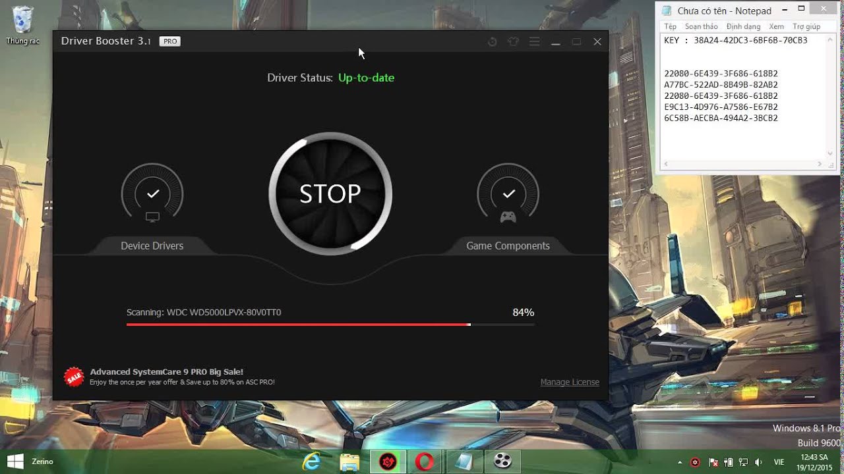Open the Driver Booster rescue/restore icon
This screenshot has width=844, height=474.
pos(492,41)
